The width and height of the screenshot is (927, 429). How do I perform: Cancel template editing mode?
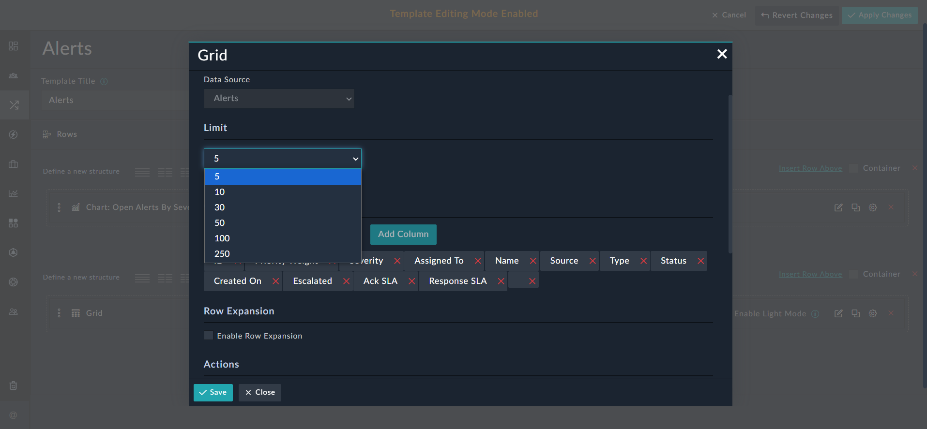pyautogui.click(x=729, y=15)
